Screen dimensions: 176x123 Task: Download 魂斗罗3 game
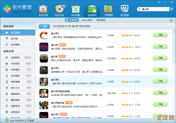point(160,81)
